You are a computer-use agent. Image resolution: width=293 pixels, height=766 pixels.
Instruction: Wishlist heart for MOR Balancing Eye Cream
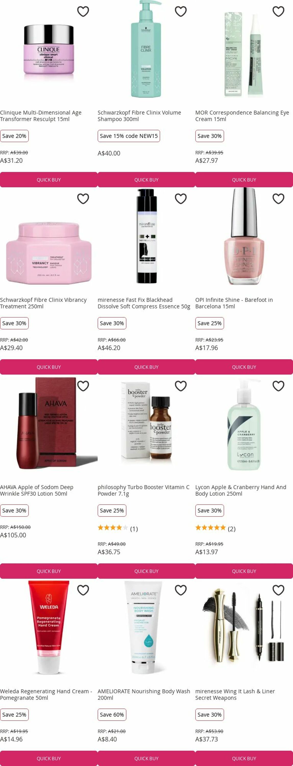click(x=278, y=11)
